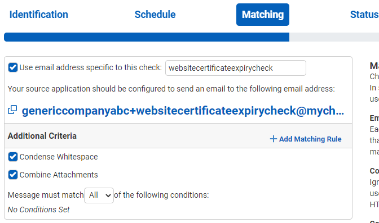Click the Add Matching Rule link text
This screenshot has height=223, width=379.
310,139
